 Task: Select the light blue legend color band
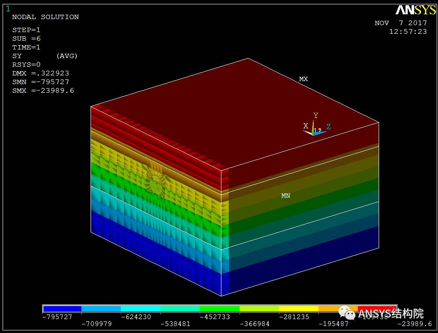tap(101, 309)
